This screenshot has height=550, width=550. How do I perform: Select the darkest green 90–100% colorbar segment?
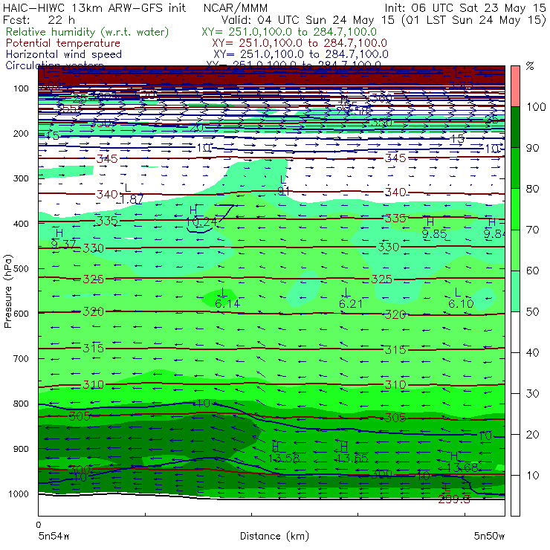[515, 127]
